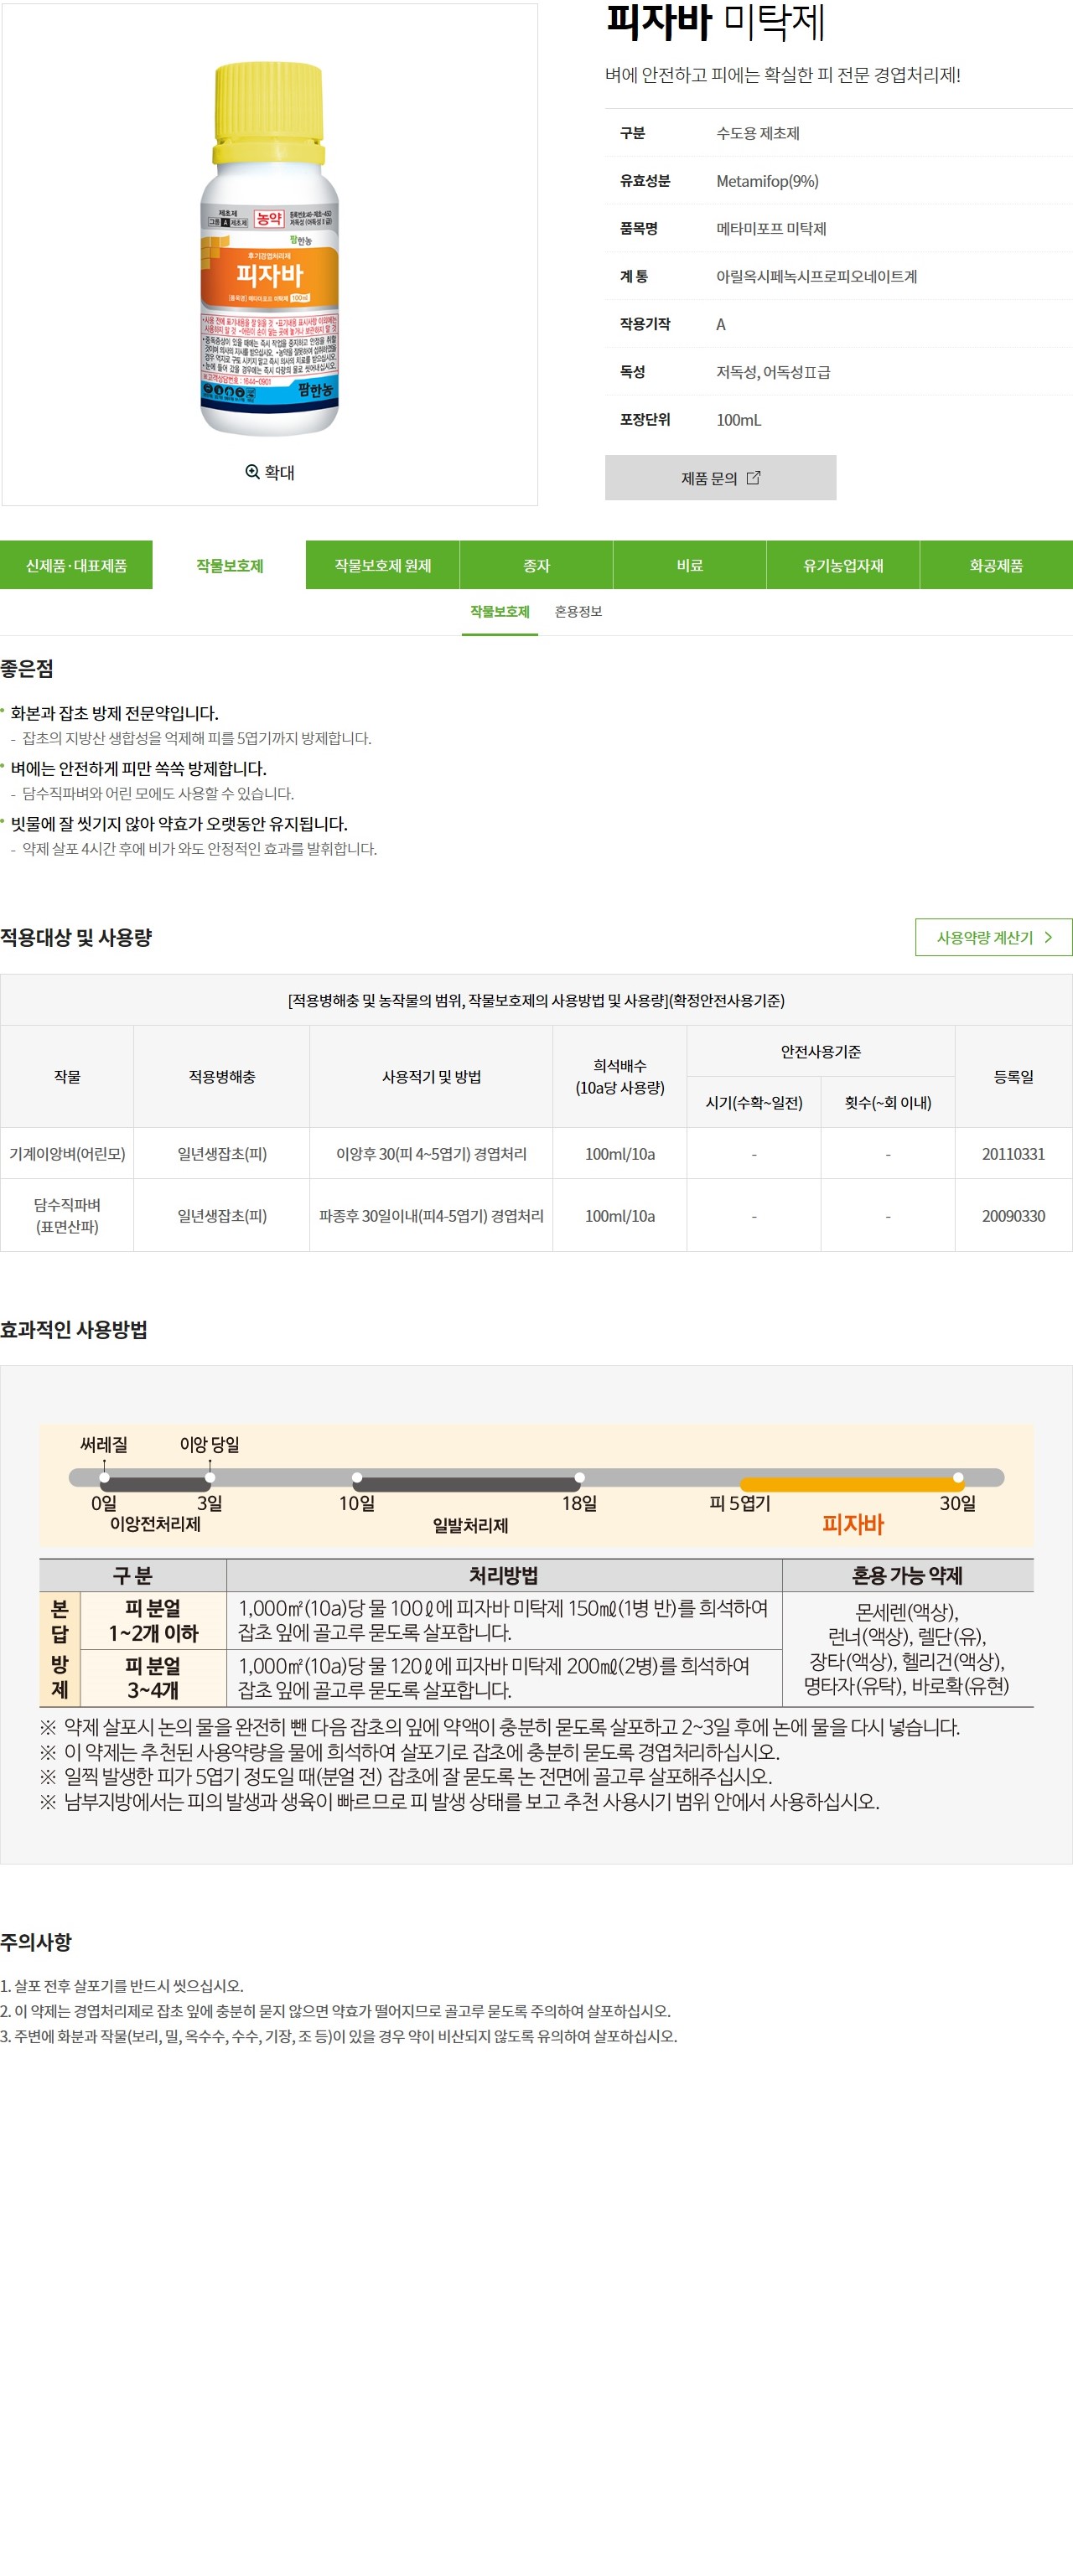Click the registration date 20090330 cell
This screenshot has height=2576, width=1073.
pyautogui.click(x=1013, y=1216)
